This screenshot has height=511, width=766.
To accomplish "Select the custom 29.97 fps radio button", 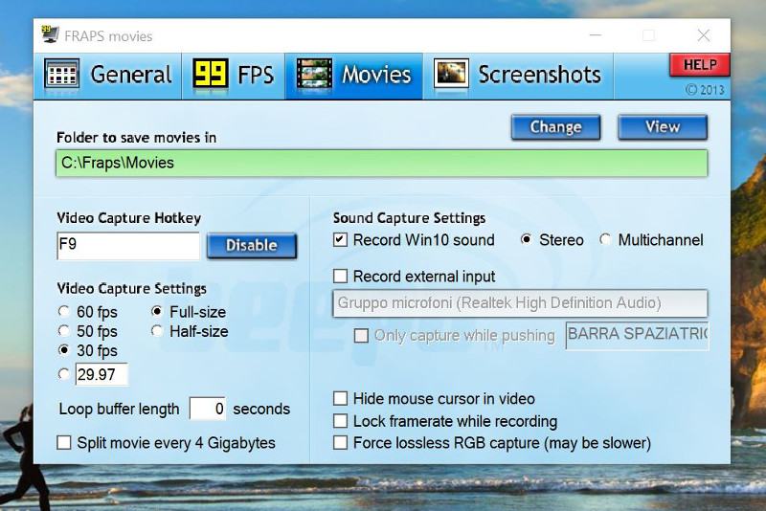I will point(64,374).
